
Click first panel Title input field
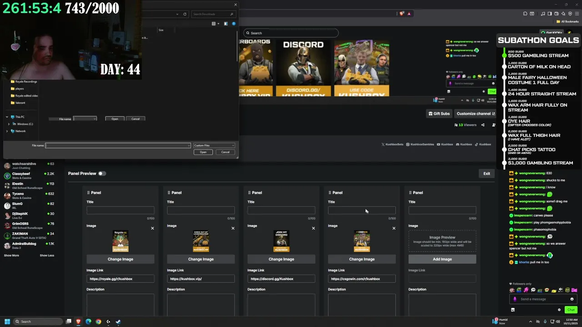[x=120, y=210]
